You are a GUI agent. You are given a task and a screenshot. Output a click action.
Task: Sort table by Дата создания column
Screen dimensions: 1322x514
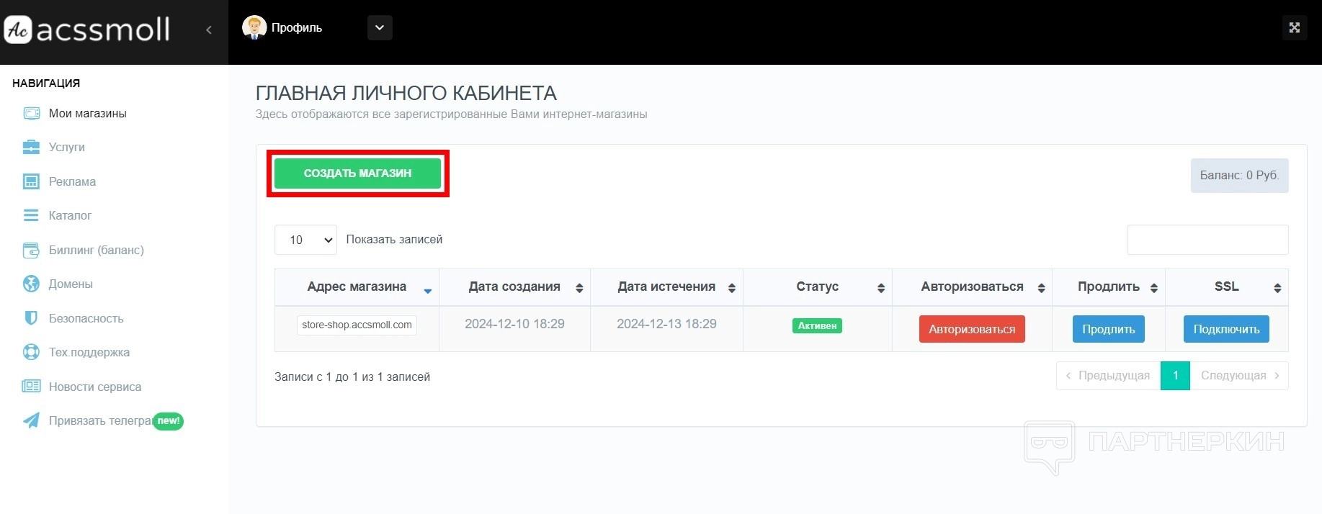tap(514, 287)
